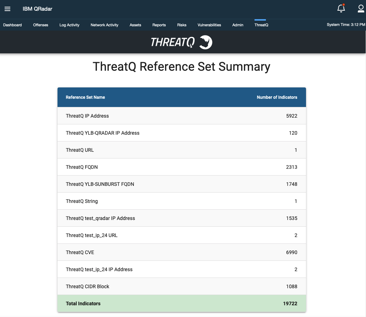The height and width of the screenshot is (317, 366).
Task: Select the ThreatQ String row name
Action: [82, 201]
